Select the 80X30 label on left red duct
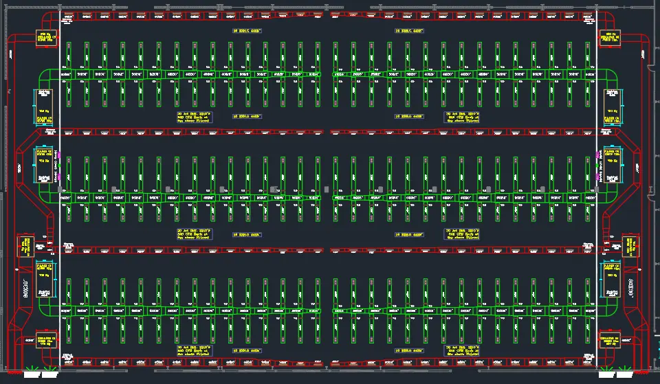 (25, 288)
